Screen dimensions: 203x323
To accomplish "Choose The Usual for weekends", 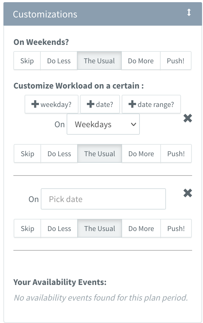I will coord(99,61).
